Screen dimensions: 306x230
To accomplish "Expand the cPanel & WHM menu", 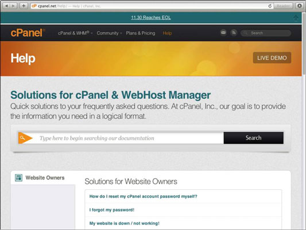I will [x=75, y=33].
